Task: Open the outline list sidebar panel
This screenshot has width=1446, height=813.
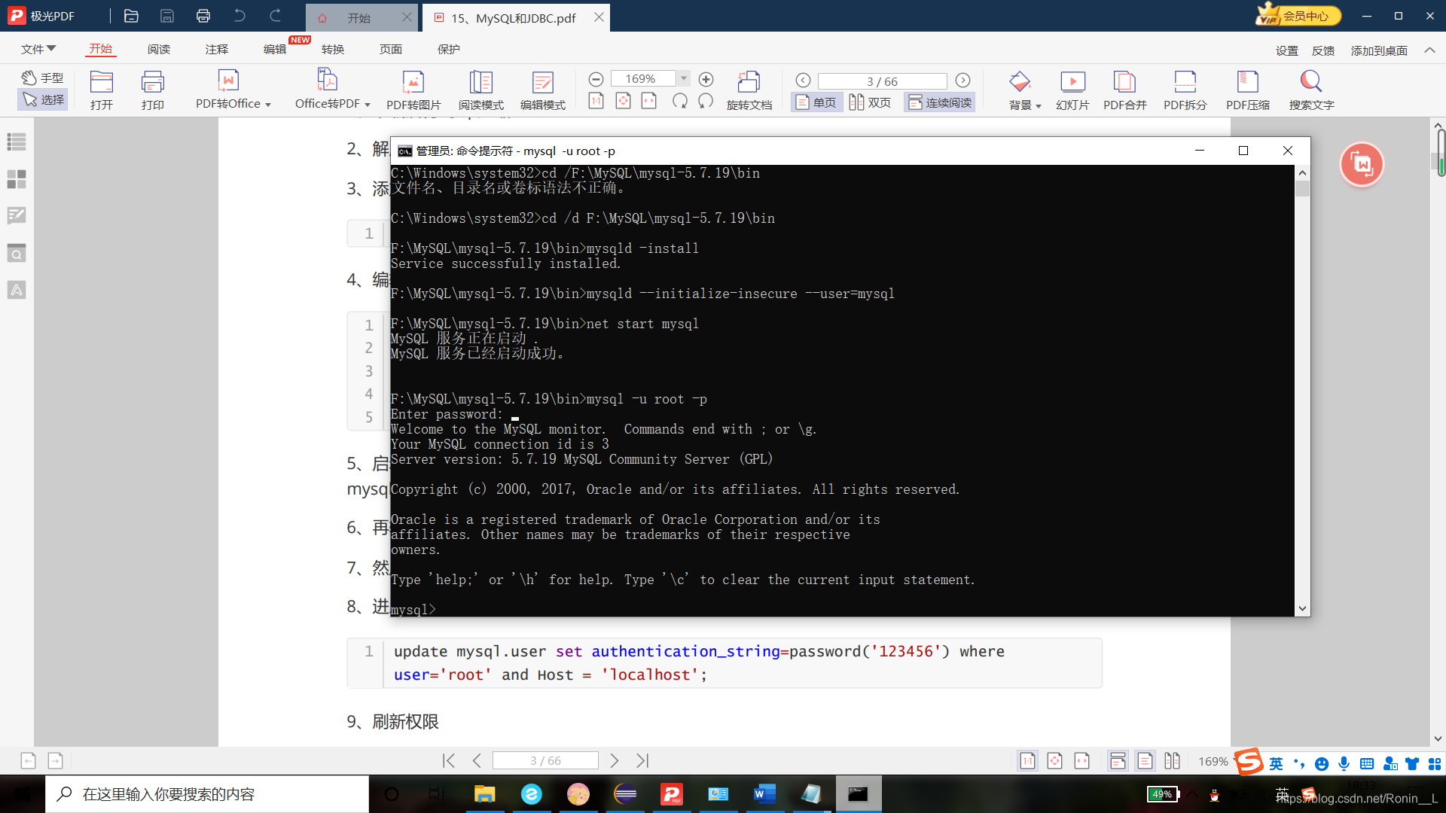Action: [x=17, y=142]
